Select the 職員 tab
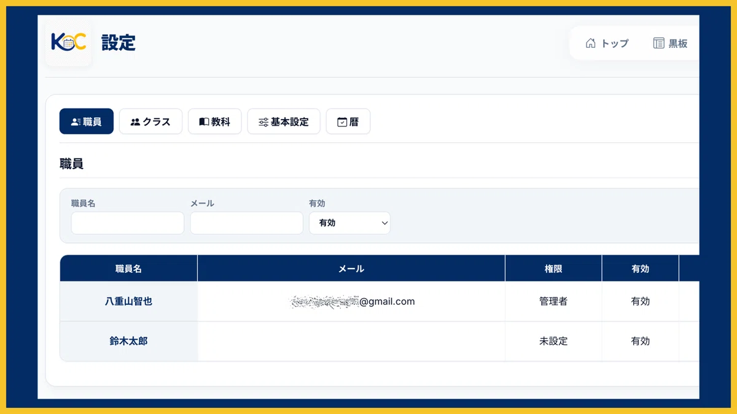Screen dimensions: 737x414 tap(87, 121)
